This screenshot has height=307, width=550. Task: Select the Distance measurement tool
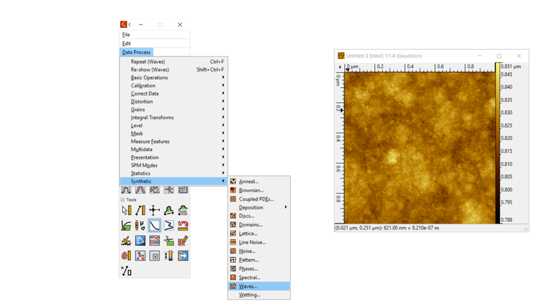(140, 211)
